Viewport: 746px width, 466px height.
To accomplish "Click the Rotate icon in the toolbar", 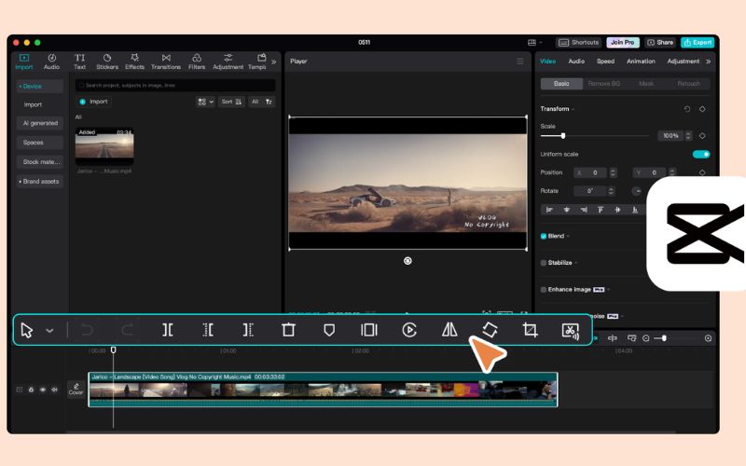I will [x=490, y=330].
